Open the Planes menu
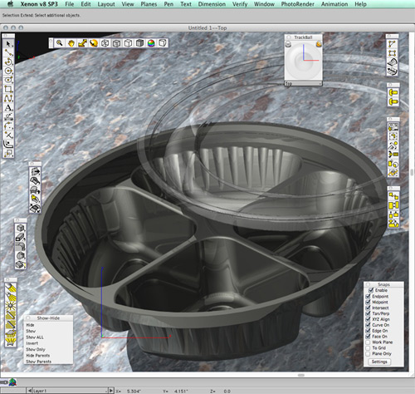Screen dimensions: 415x394 pos(149,4)
